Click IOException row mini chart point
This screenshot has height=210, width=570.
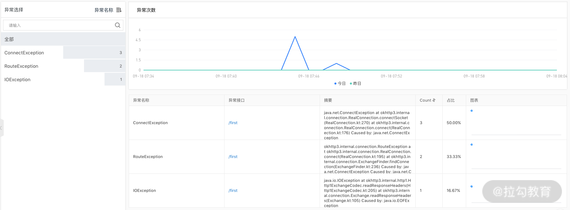472,187
